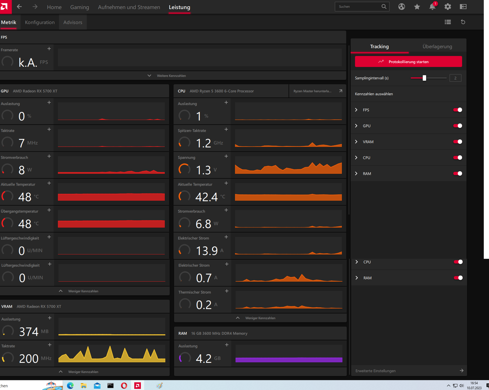Viewport: 489px width, 390px height.
Task: Click the plus for VRAM Taktrate
Action: point(50,345)
